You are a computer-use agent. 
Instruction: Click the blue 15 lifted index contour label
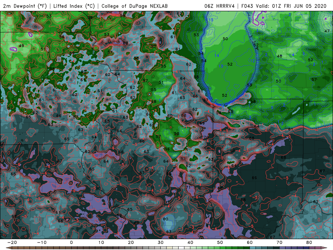[x=211, y=20]
